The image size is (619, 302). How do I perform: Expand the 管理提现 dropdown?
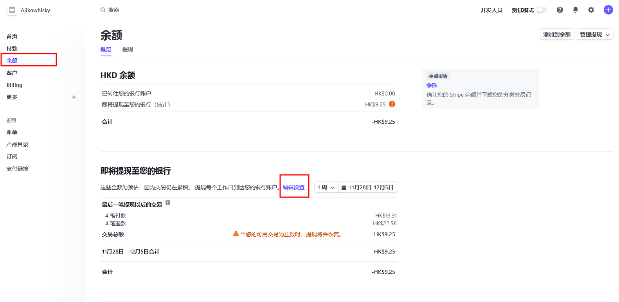click(595, 34)
